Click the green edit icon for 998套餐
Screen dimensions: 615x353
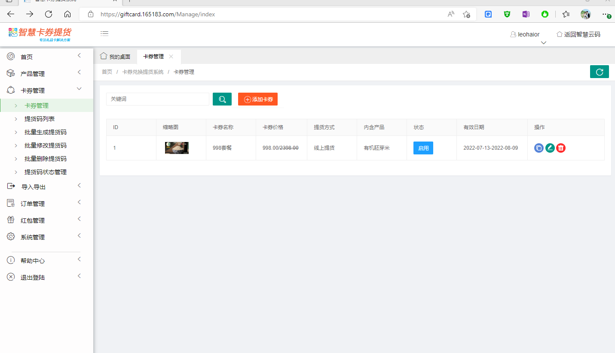[550, 148]
